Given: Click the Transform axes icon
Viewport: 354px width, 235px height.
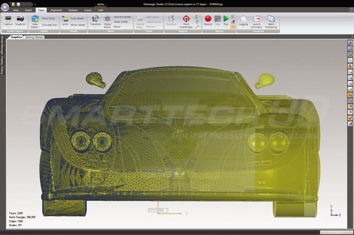Looking at the screenshot, I should 95,19.
